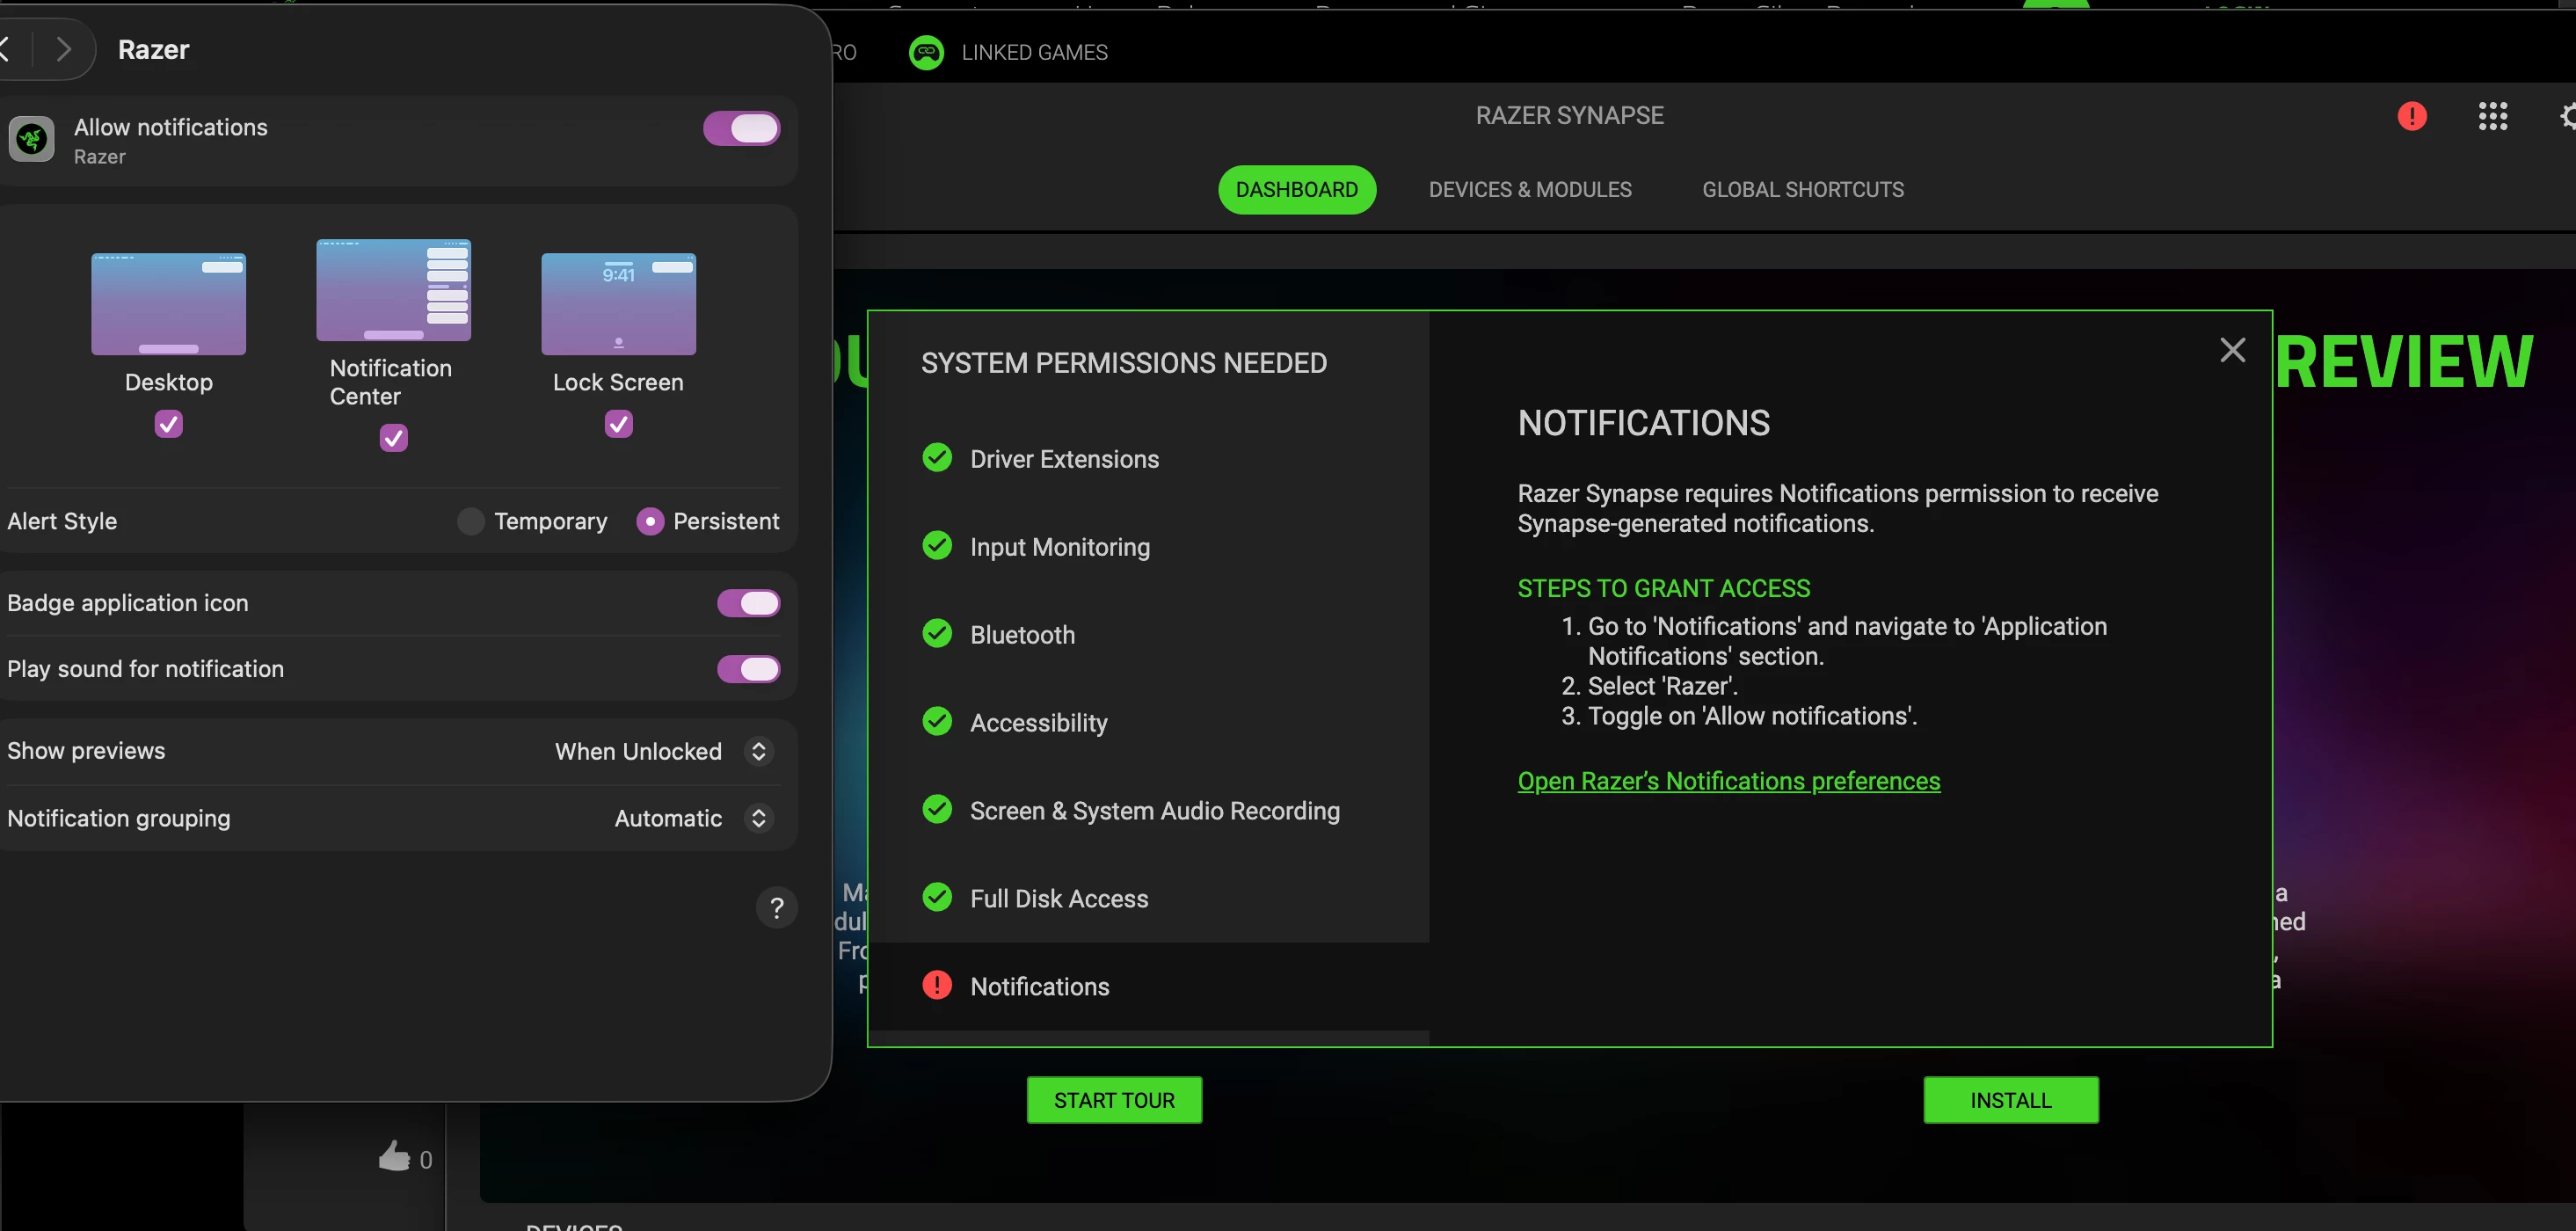Switch to Devices & Modules tab
The height and width of the screenshot is (1231, 2576).
coord(1529,190)
